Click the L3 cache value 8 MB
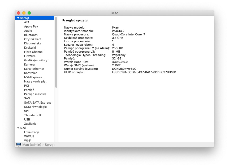 tap(116, 52)
